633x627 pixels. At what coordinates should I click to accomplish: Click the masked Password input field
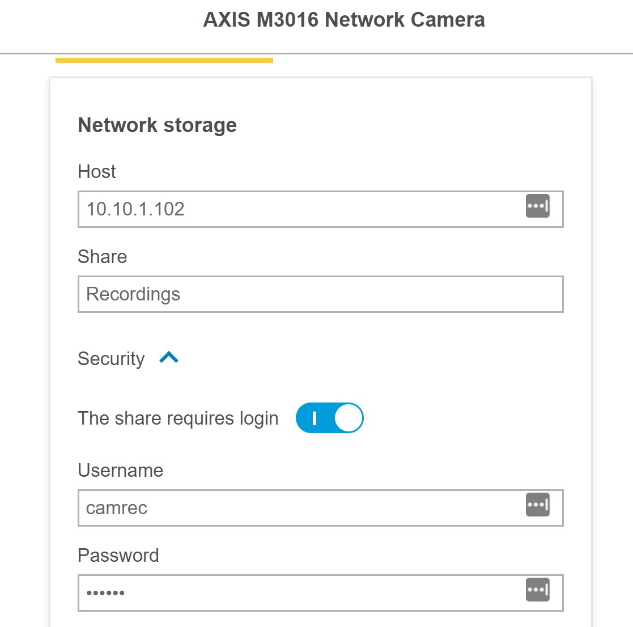[321, 593]
